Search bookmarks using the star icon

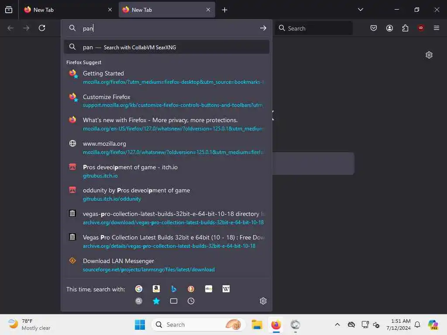point(156,301)
